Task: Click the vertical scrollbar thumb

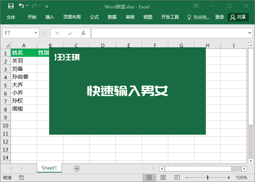Action: coord(251,87)
